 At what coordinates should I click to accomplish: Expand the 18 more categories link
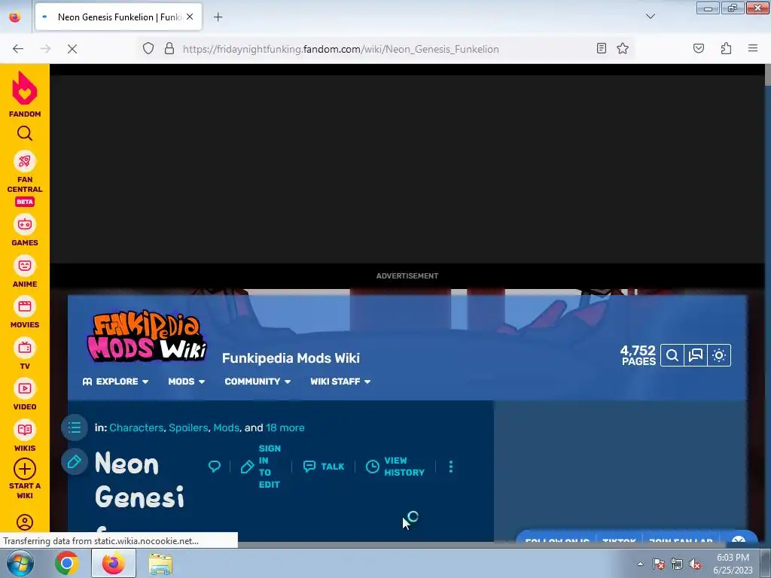(285, 427)
